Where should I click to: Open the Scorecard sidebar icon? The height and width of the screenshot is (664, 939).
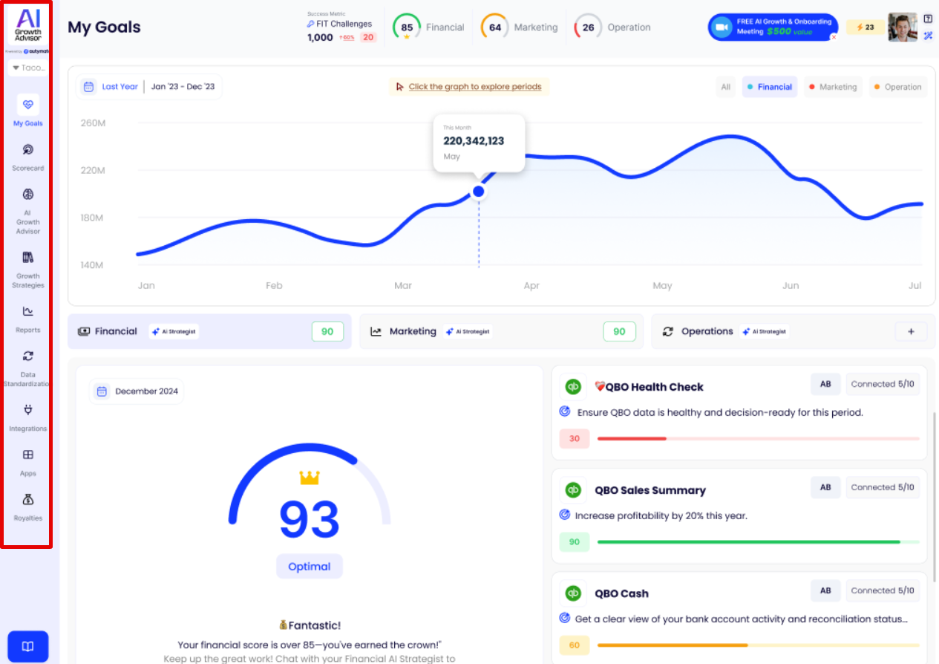click(x=28, y=150)
